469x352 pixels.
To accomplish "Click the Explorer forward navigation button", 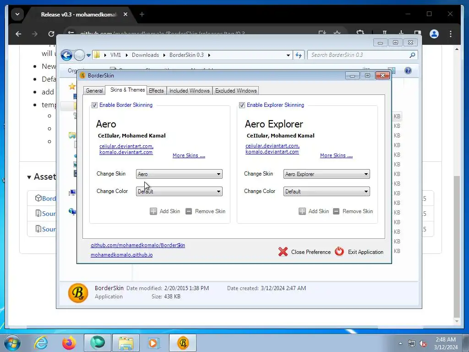I will tap(79, 55).
